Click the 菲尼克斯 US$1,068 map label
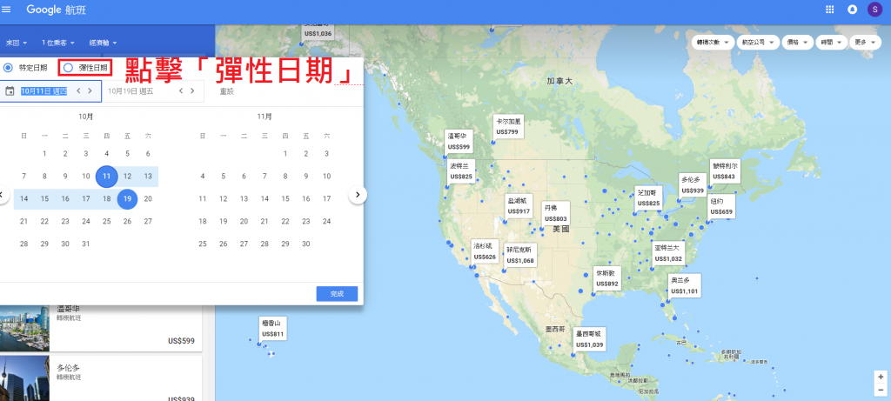The width and height of the screenshot is (891, 401). [x=520, y=256]
